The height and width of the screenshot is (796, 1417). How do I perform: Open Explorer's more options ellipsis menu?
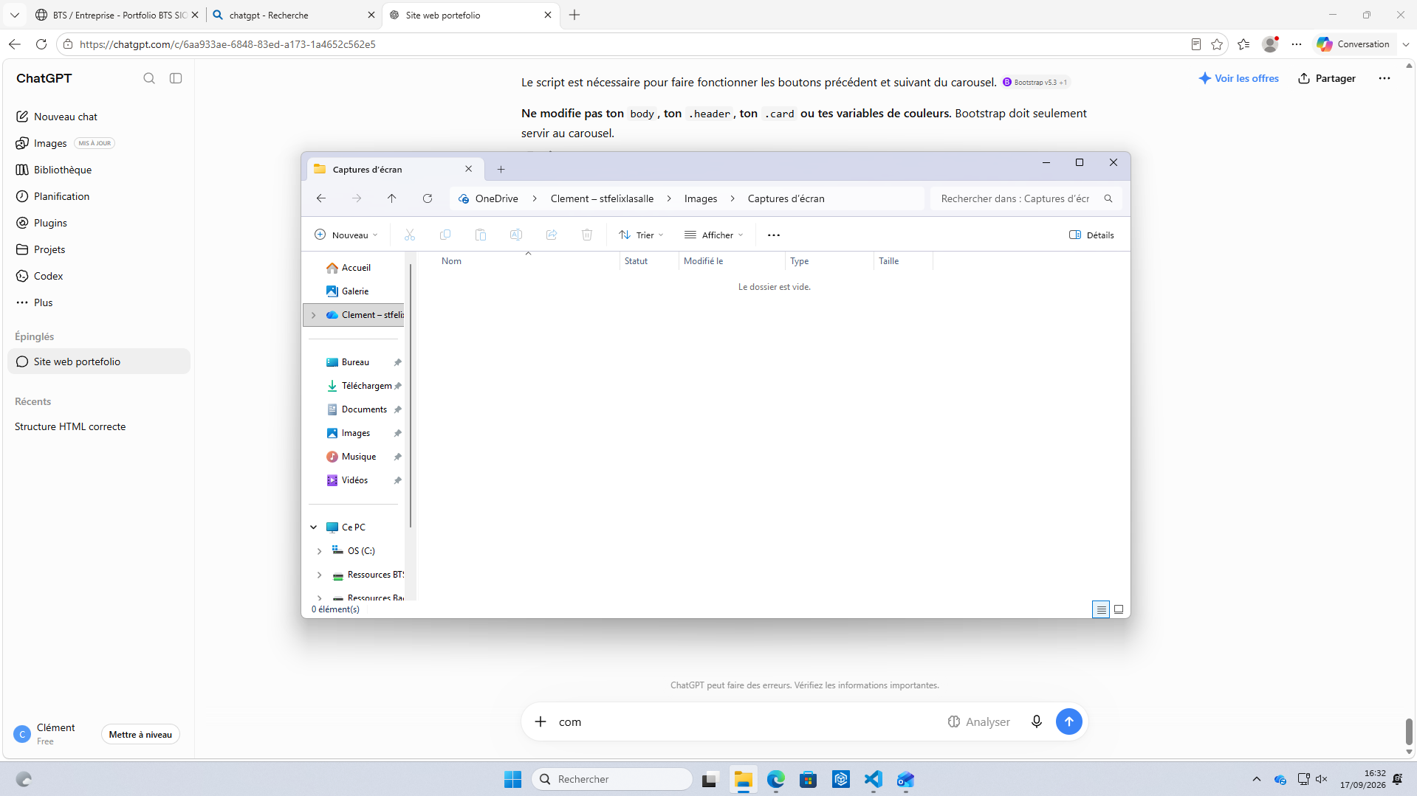pos(774,235)
